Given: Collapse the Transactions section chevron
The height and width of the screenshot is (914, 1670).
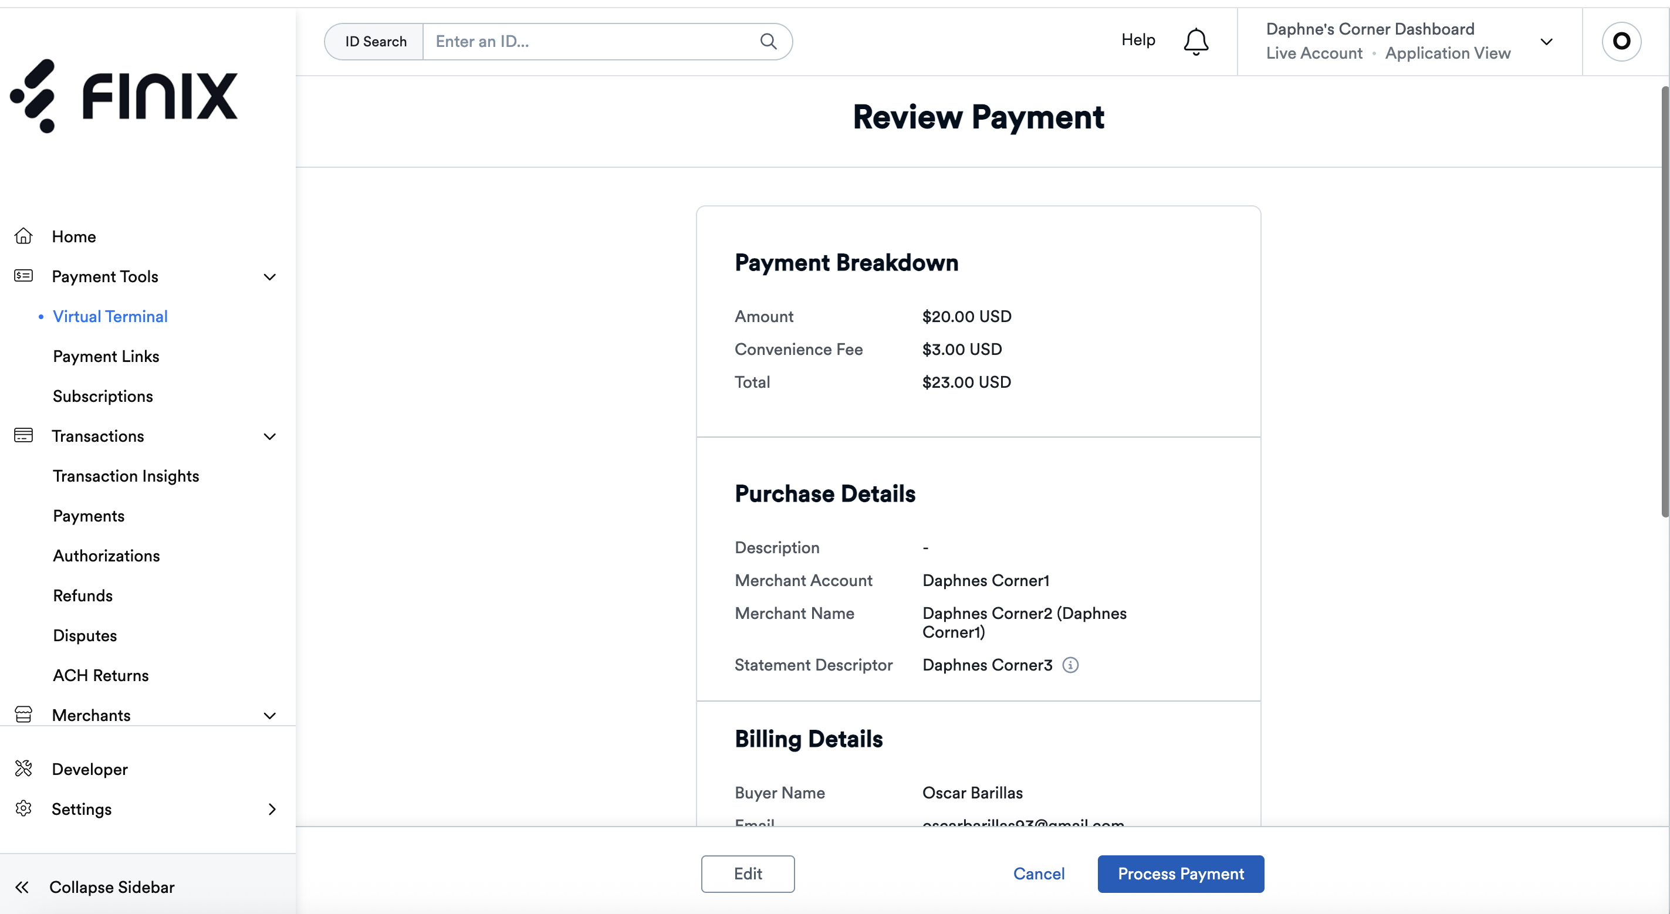Looking at the screenshot, I should click(x=270, y=436).
